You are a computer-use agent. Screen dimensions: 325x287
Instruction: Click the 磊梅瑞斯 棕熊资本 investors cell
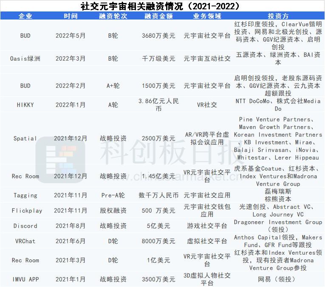pos(278,195)
